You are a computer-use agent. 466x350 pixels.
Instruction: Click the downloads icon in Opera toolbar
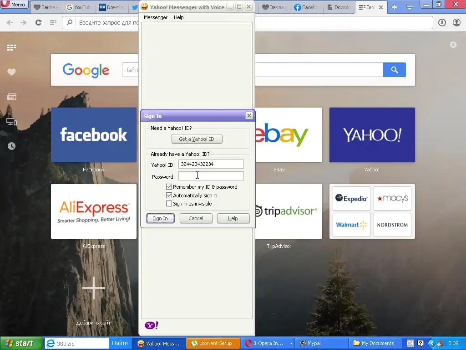tap(442, 23)
